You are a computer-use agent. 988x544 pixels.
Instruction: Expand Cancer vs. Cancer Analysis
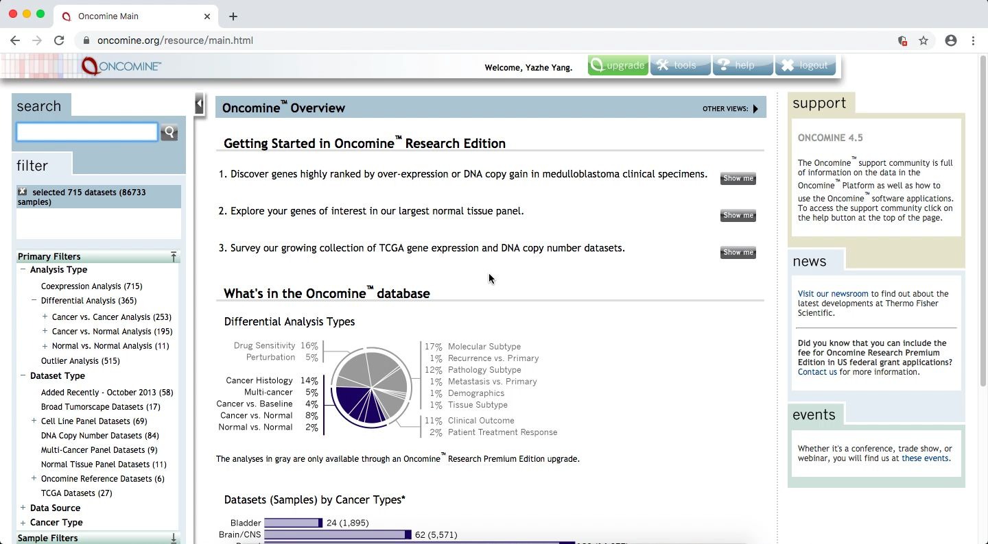(45, 317)
